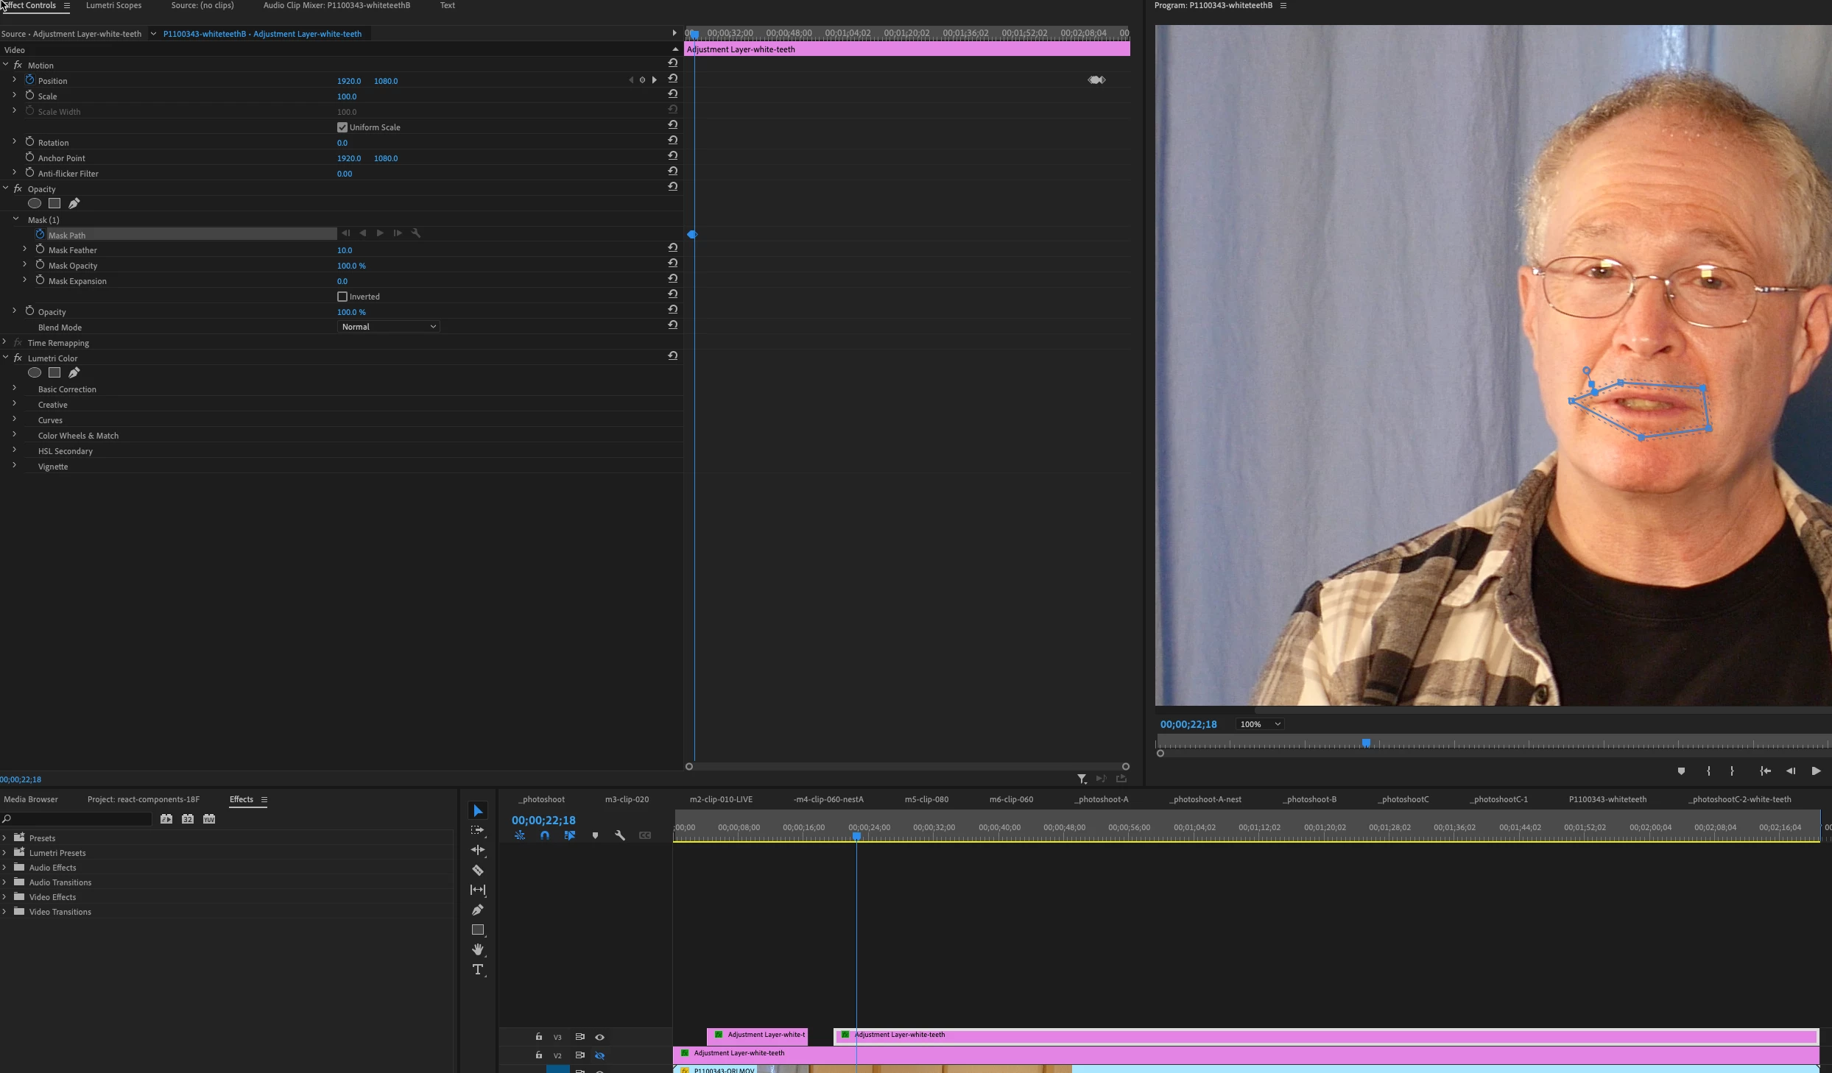
Task: Toggle Mask Path animation stopwatch
Action: [40, 235]
